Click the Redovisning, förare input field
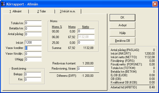The image size is (159, 93). 86,69
